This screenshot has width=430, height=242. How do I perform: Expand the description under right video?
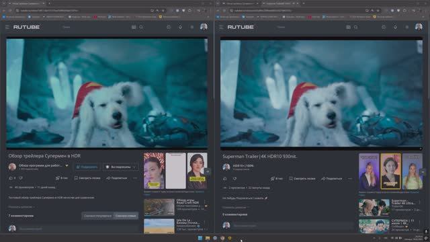(x=235, y=208)
